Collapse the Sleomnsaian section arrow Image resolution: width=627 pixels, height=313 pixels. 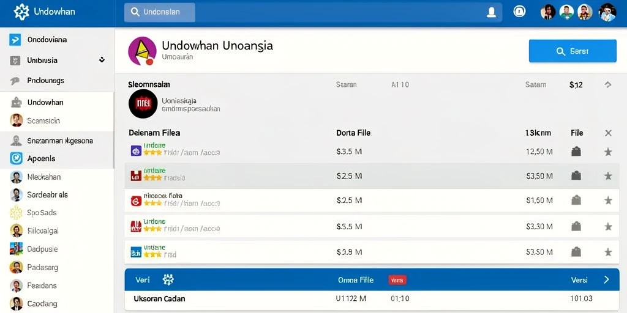point(608,84)
